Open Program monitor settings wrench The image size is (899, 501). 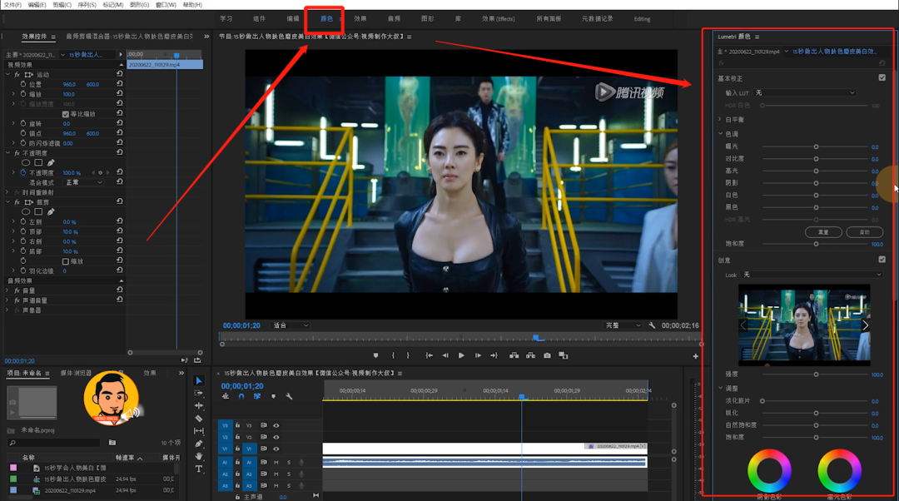tap(652, 325)
